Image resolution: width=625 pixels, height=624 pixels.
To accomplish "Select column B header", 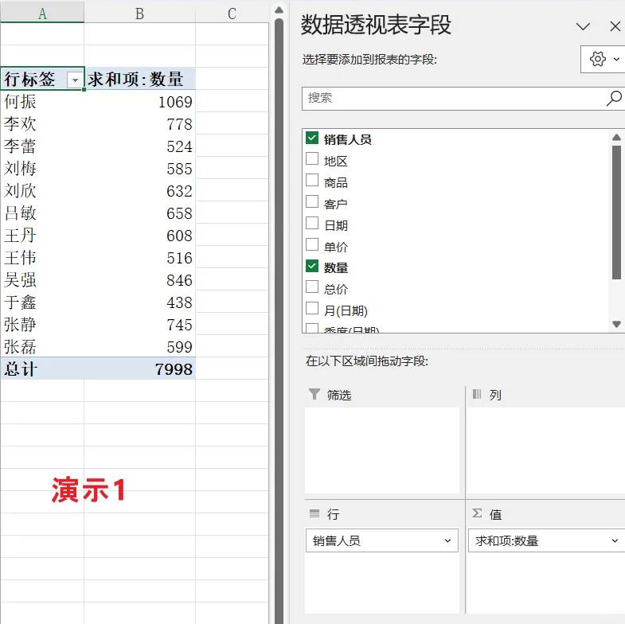I will tap(139, 14).
